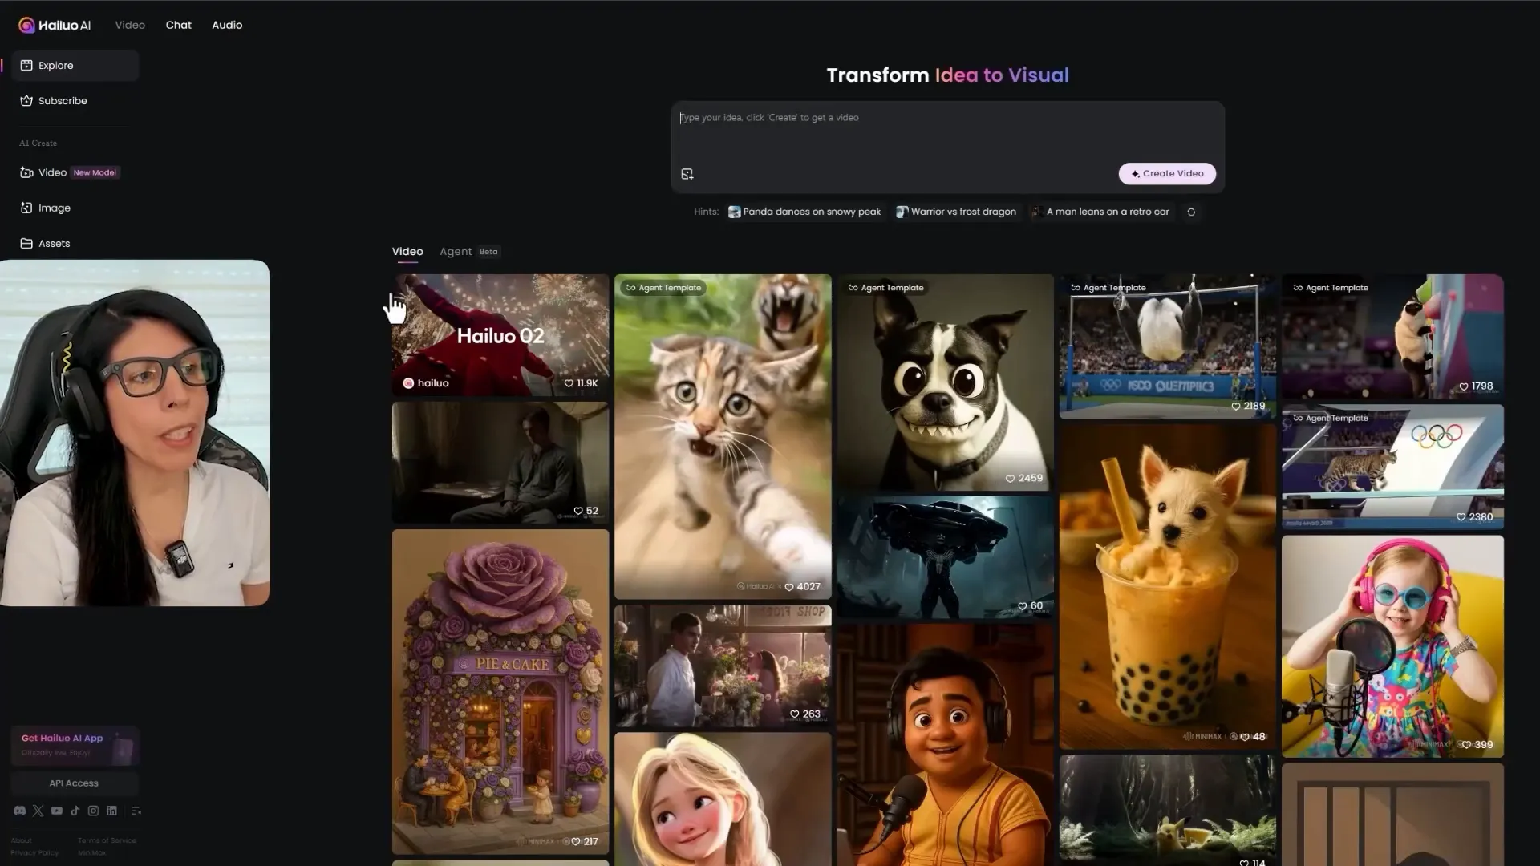Open the puppy in boba tea thumbnail
Image resolution: width=1540 pixels, height=866 pixels.
point(1167,586)
